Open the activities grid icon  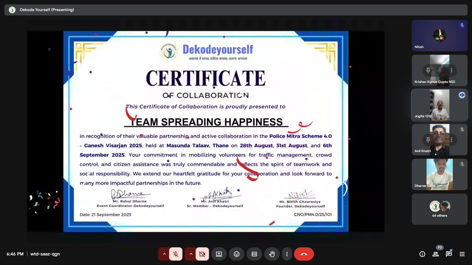pyautogui.click(x=462, y=254)
